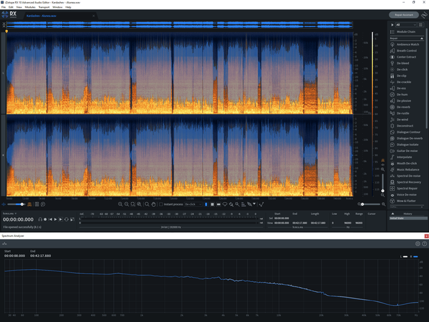Open the Spectral Repair module
429x322 pixels.
click(x=404, y=188)
